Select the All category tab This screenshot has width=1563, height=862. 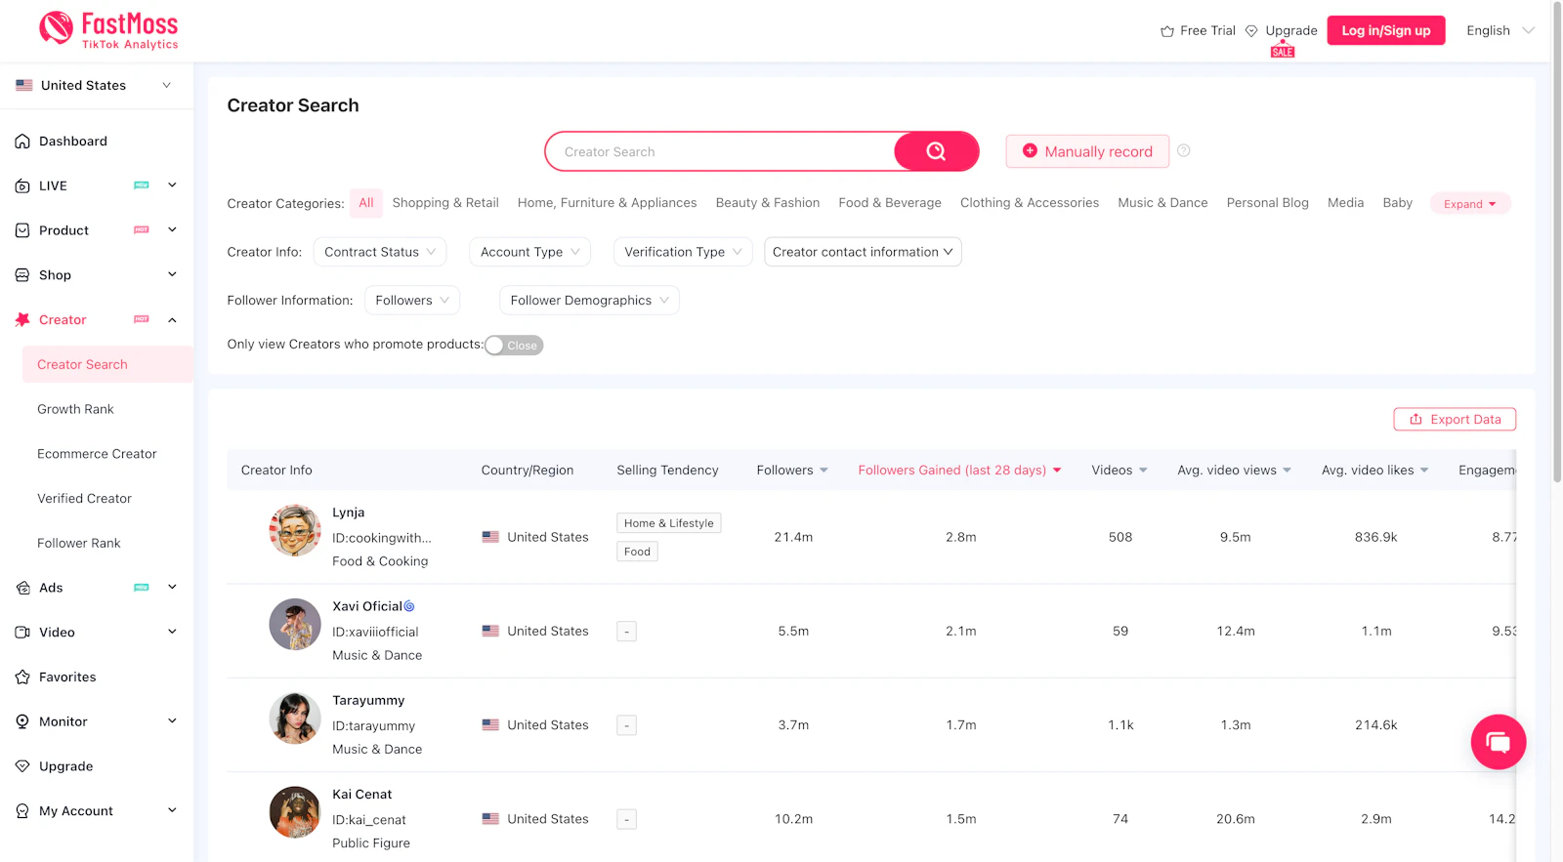pyautogui.click(x=366, y=203)
